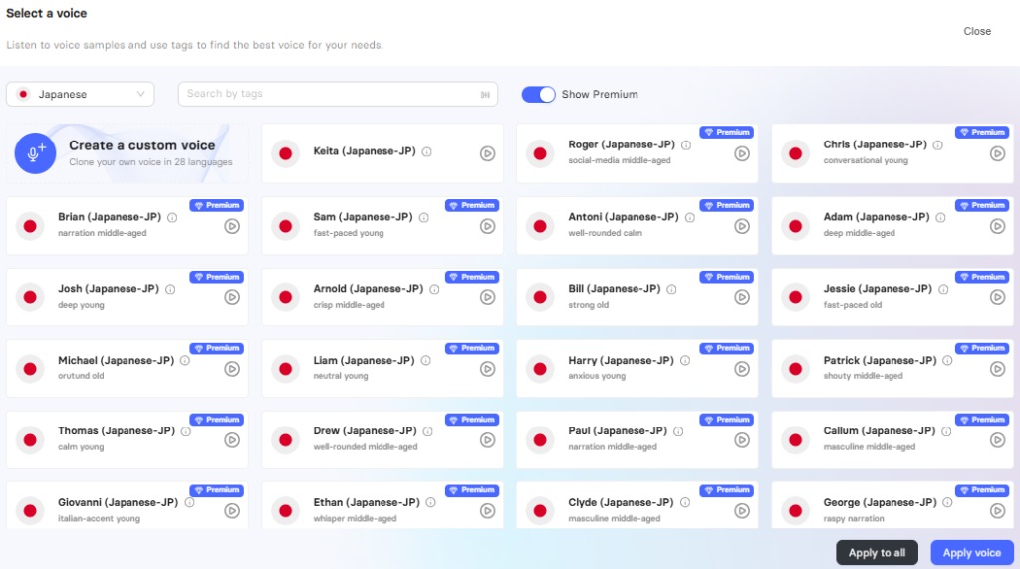This screenshot has width=1020, height=569.
Task: Open info icon next to Josh
Action: tap(170, 289)
